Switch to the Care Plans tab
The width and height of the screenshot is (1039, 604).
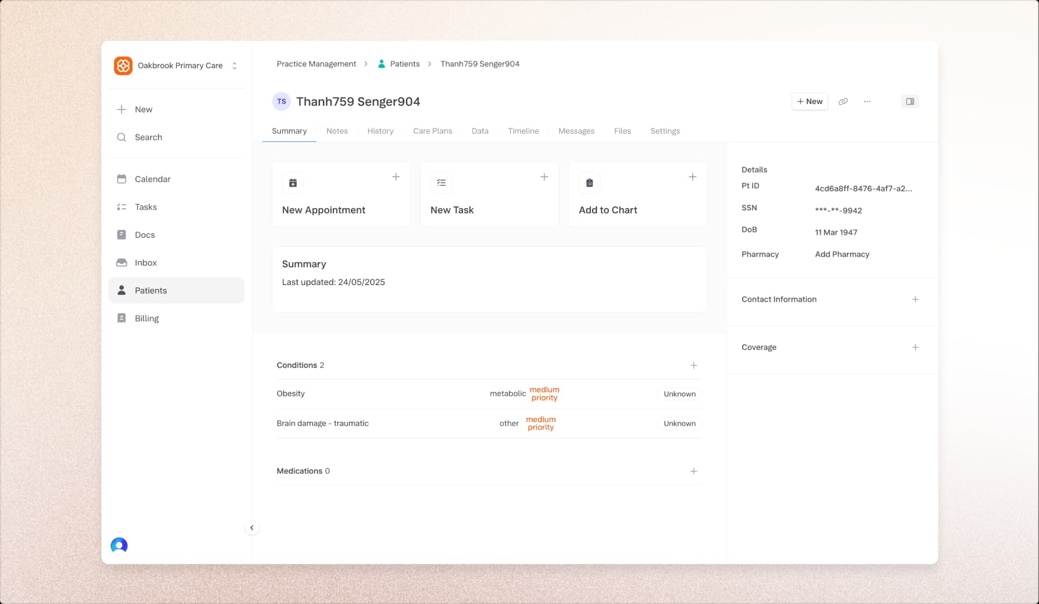[432, 131]
